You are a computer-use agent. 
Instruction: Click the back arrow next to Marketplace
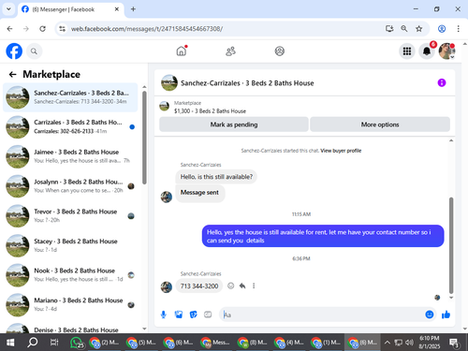(x=12, y=74)
